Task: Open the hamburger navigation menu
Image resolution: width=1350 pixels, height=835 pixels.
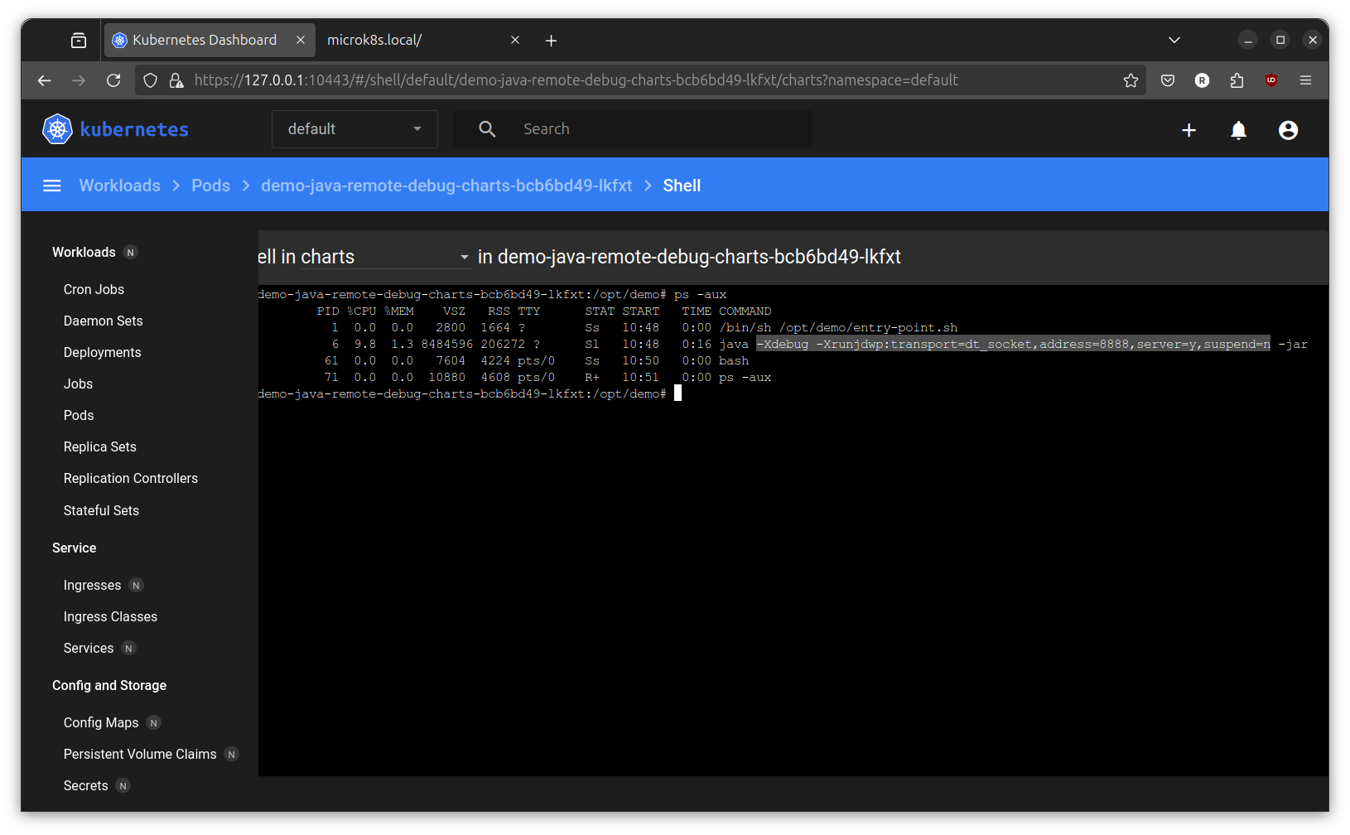Action: coord(52,186)
